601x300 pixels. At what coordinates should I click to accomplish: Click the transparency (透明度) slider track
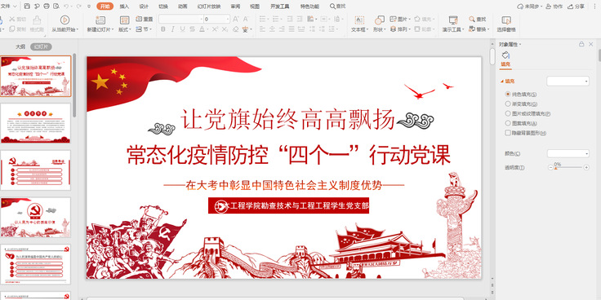(x=568, y=168)
